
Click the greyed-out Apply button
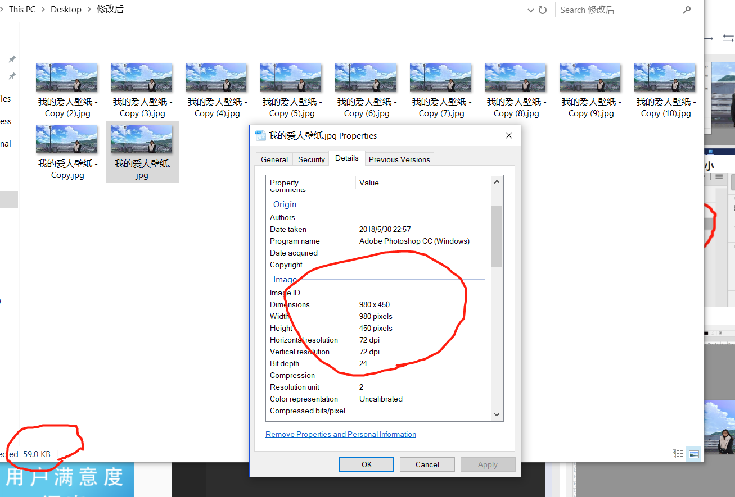click(x=488, y=464)
